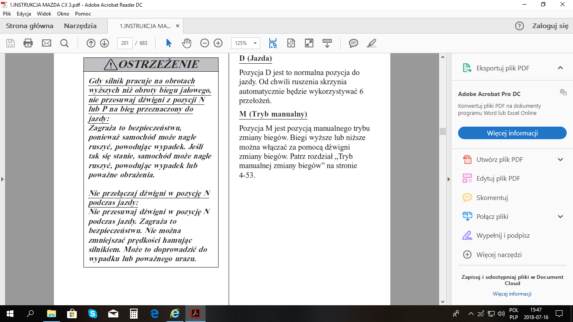Open the Edycja menu
573x322 pixels.
tap(24, 14)
